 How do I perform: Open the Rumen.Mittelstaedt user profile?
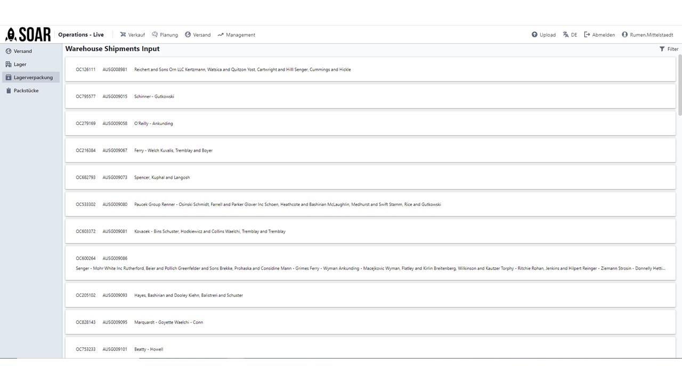647,35
